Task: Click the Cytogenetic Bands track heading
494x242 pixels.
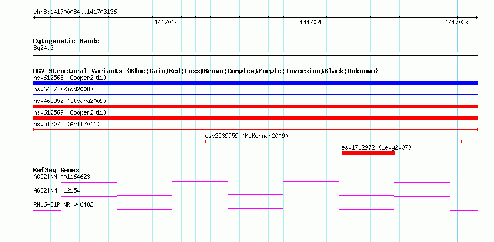Action: (x=66, y=41)
